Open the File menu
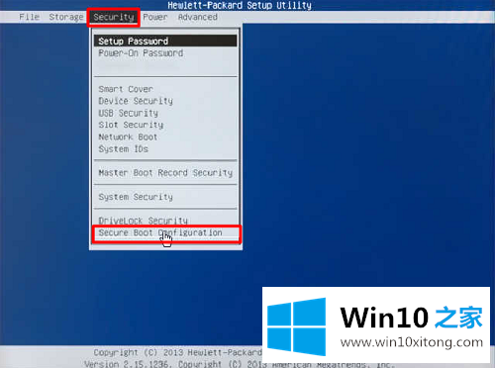This screenshot has width=495, height=368. click(30, 17)
